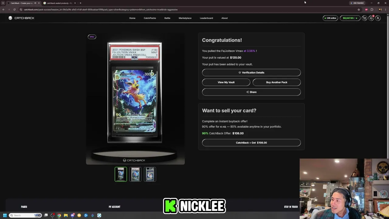
Task: Open Discord from the taskbar
Action: click(x=72, y=215)
